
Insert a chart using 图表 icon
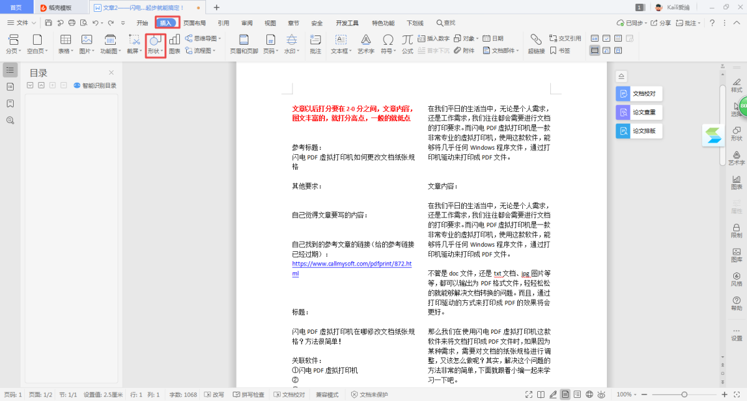174,44
